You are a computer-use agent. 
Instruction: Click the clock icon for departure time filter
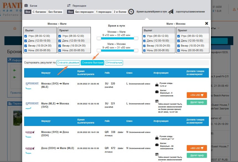click(131, 12)
